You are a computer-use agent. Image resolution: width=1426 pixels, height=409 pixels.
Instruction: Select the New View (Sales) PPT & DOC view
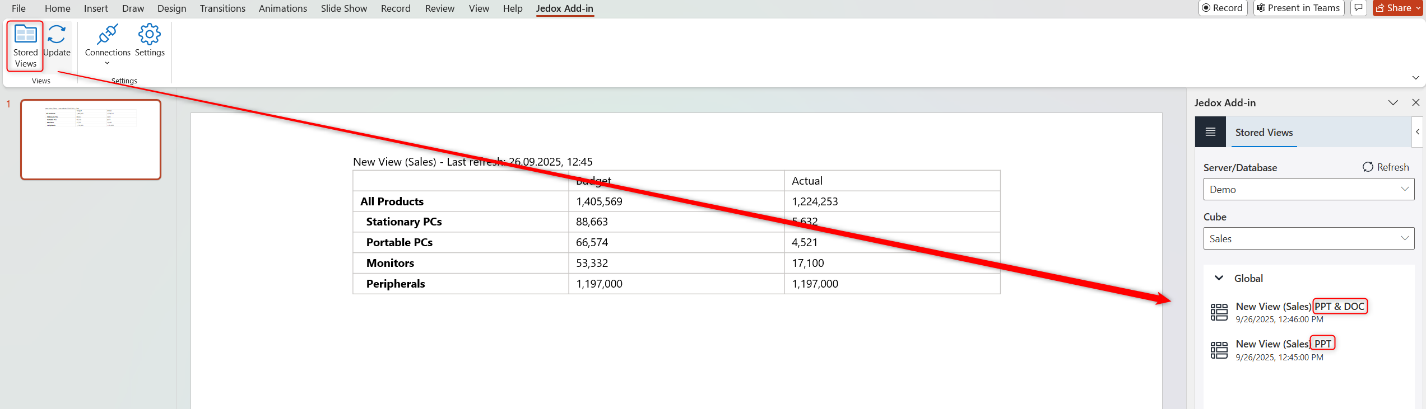pyautogui.click(x=1273, y=307)
